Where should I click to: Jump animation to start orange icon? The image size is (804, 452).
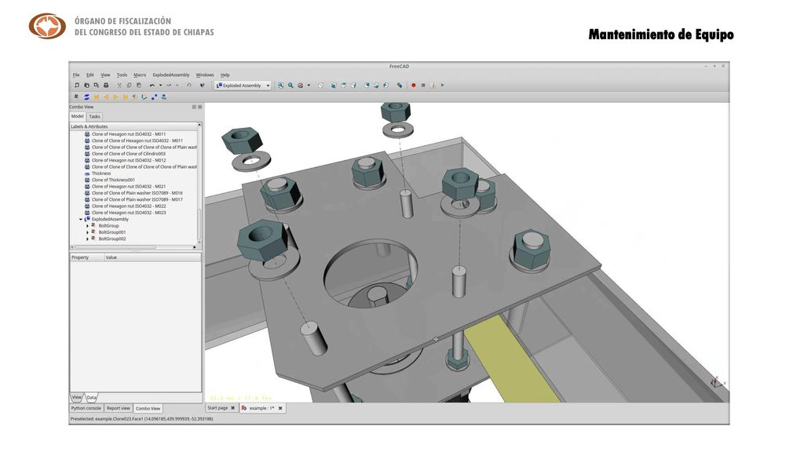tap(97, 97)
